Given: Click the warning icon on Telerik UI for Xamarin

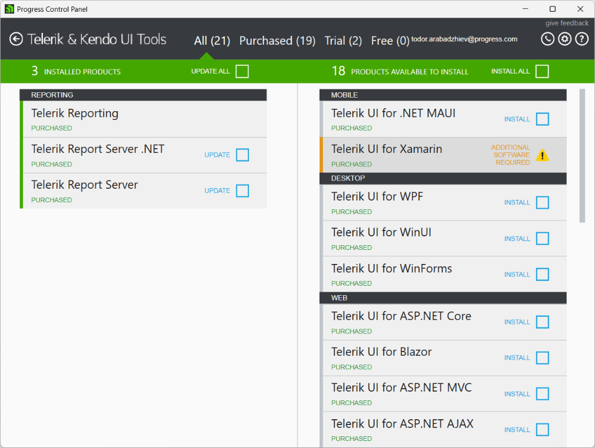Looking at the screenshot, I should click(x=543, y=155).
